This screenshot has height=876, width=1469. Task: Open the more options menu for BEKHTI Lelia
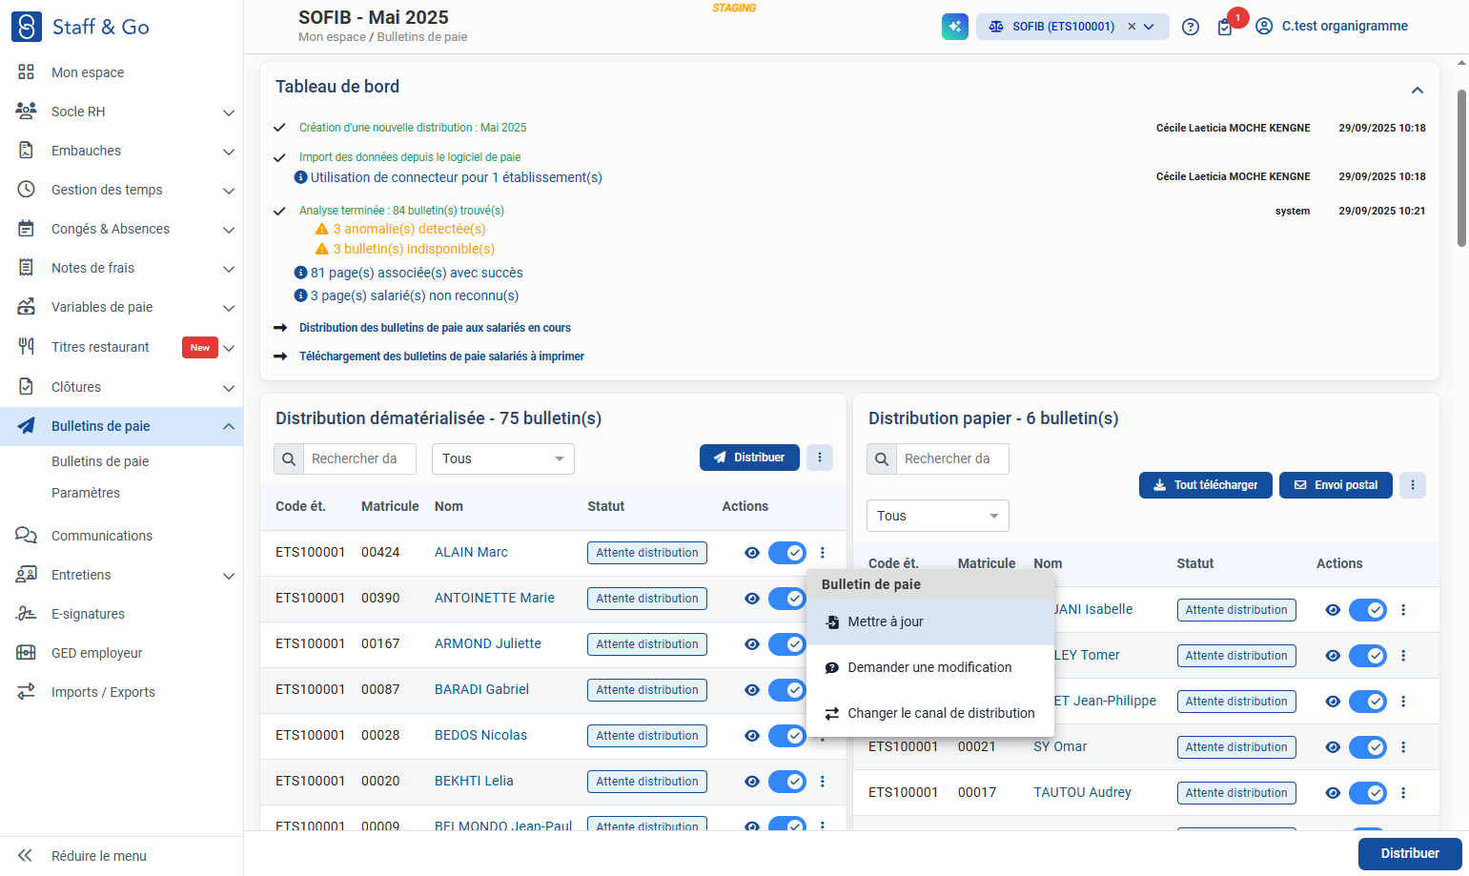coord(823,782)
